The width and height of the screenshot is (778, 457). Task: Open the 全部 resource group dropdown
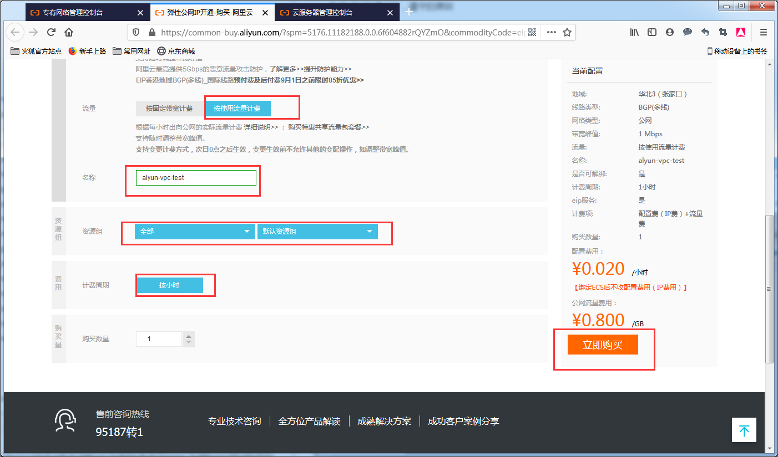pos(194,231)
